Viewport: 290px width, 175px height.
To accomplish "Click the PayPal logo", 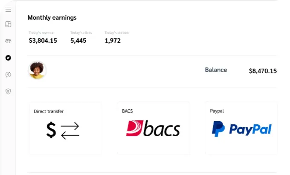I will 241,129.
